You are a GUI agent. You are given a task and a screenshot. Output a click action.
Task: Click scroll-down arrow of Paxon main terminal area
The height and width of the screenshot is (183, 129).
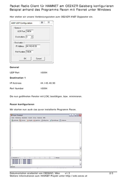pos(80,148)
